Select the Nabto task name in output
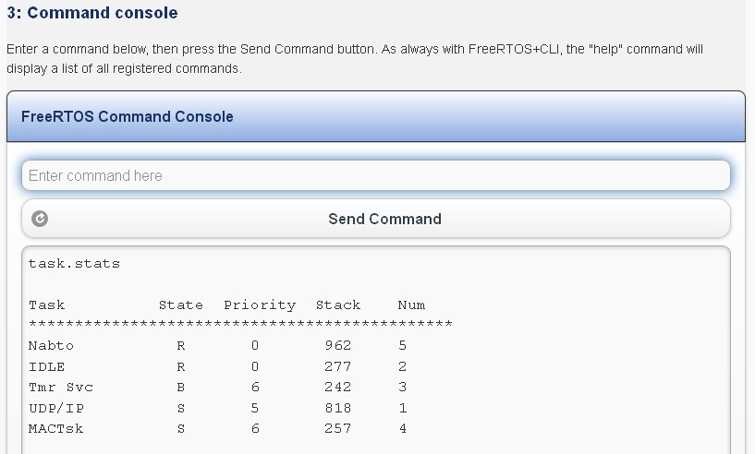Viewport: 755px width, 454px height. [51, 346]
